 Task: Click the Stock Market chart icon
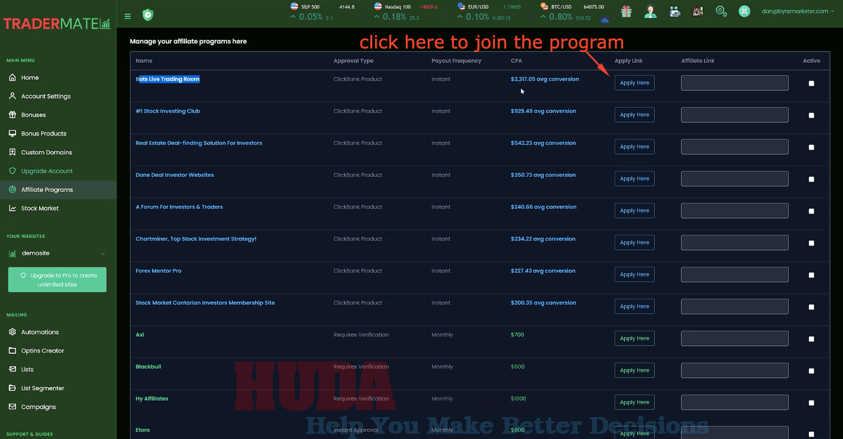point(12,208)
